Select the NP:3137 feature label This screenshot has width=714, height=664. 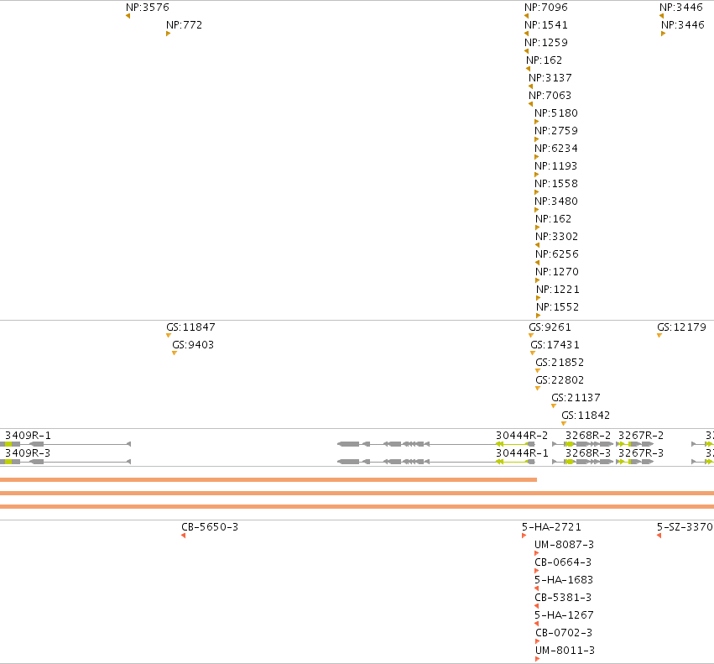coord(550,78)
